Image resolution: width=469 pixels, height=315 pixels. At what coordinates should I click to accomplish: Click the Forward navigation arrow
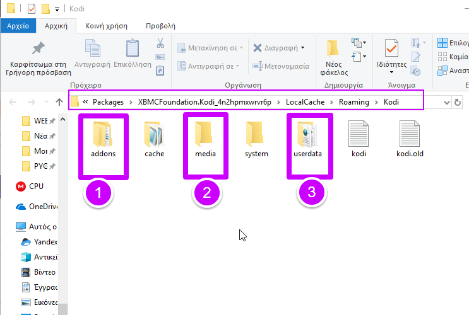[32, 102]
